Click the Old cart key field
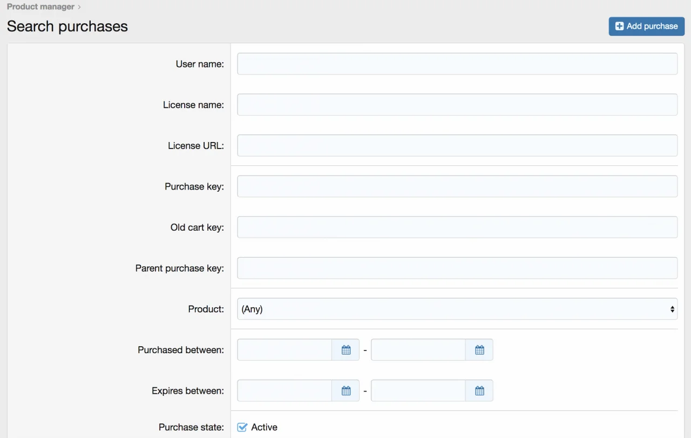 [x=457, y=227]
